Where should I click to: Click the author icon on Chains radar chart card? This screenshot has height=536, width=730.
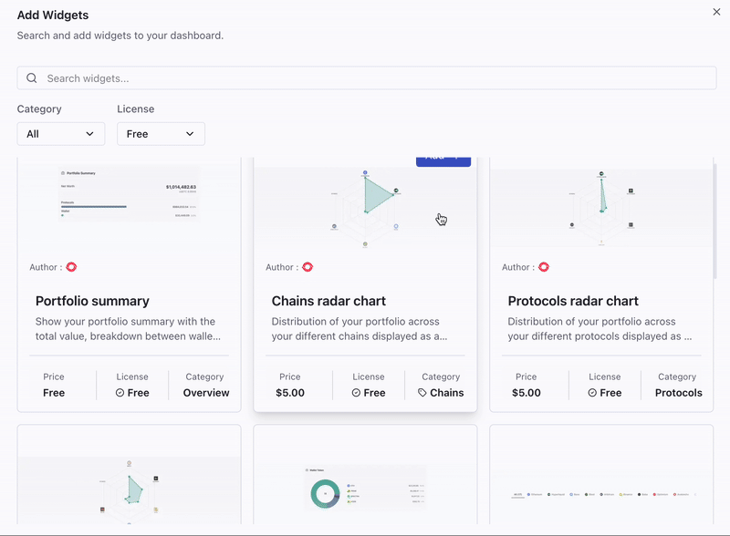click(308, 267)
